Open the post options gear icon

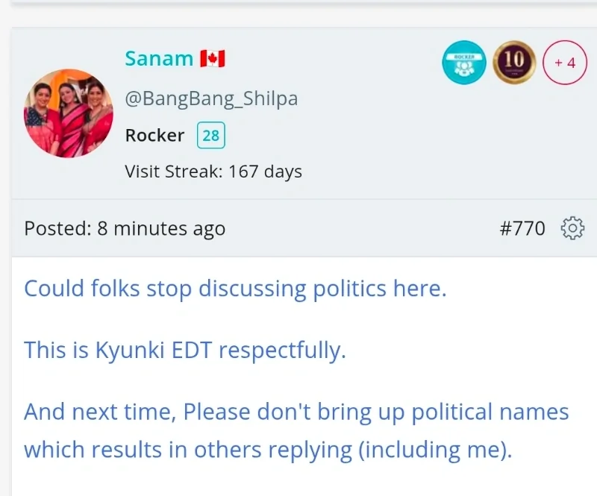tap(572, 228)
